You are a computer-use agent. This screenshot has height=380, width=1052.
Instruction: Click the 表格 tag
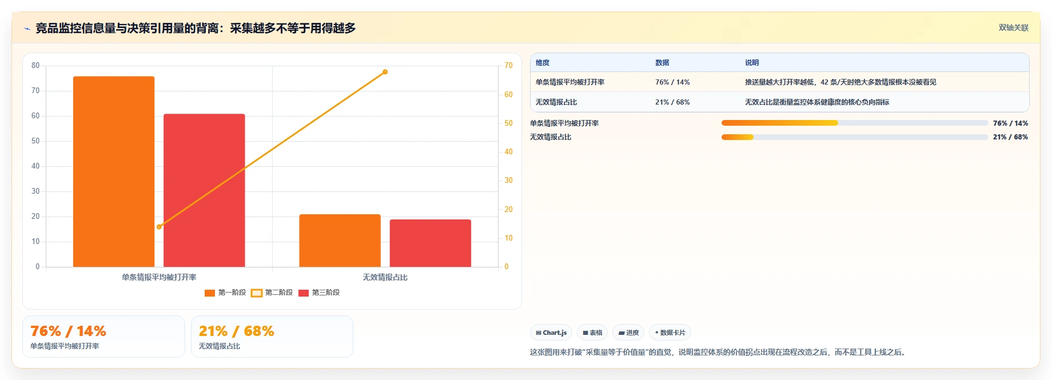pyautogui.click(x=592, y=333)
